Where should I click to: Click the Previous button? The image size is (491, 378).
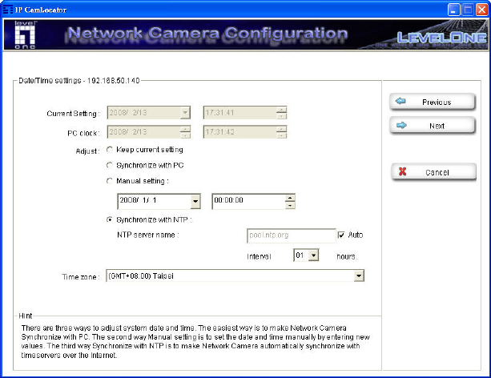pos(433,102)
